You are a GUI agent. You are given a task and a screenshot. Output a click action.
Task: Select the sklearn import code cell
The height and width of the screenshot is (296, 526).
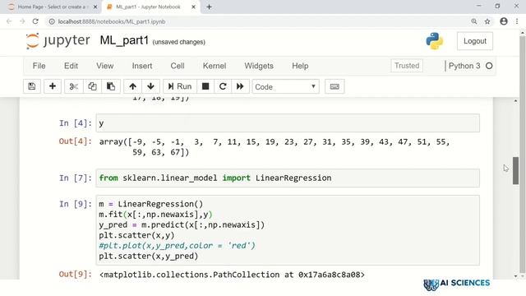coord(288,178)
